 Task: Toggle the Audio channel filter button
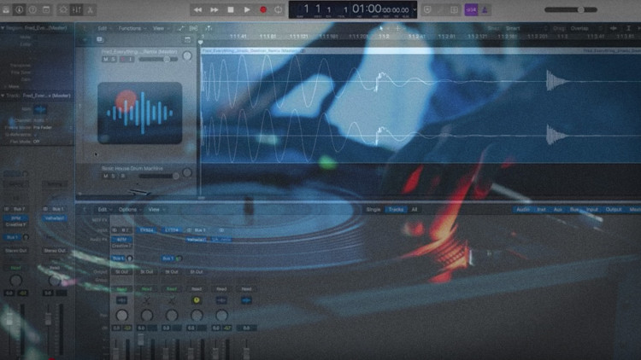coord(523,209)
